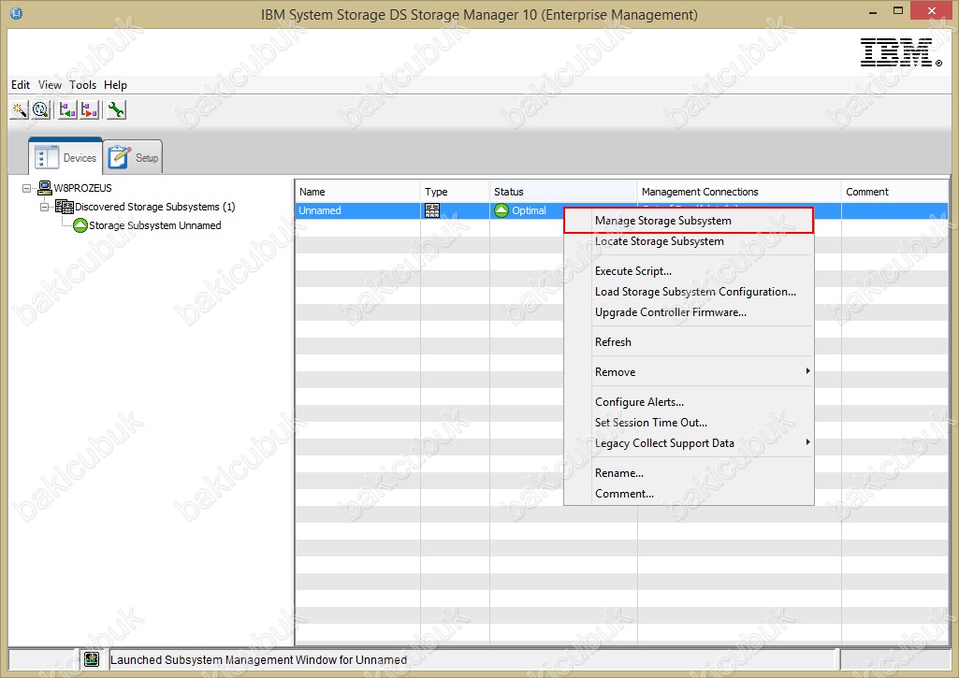Choose Locate Storage Subsystem

(x=689, y=241)
